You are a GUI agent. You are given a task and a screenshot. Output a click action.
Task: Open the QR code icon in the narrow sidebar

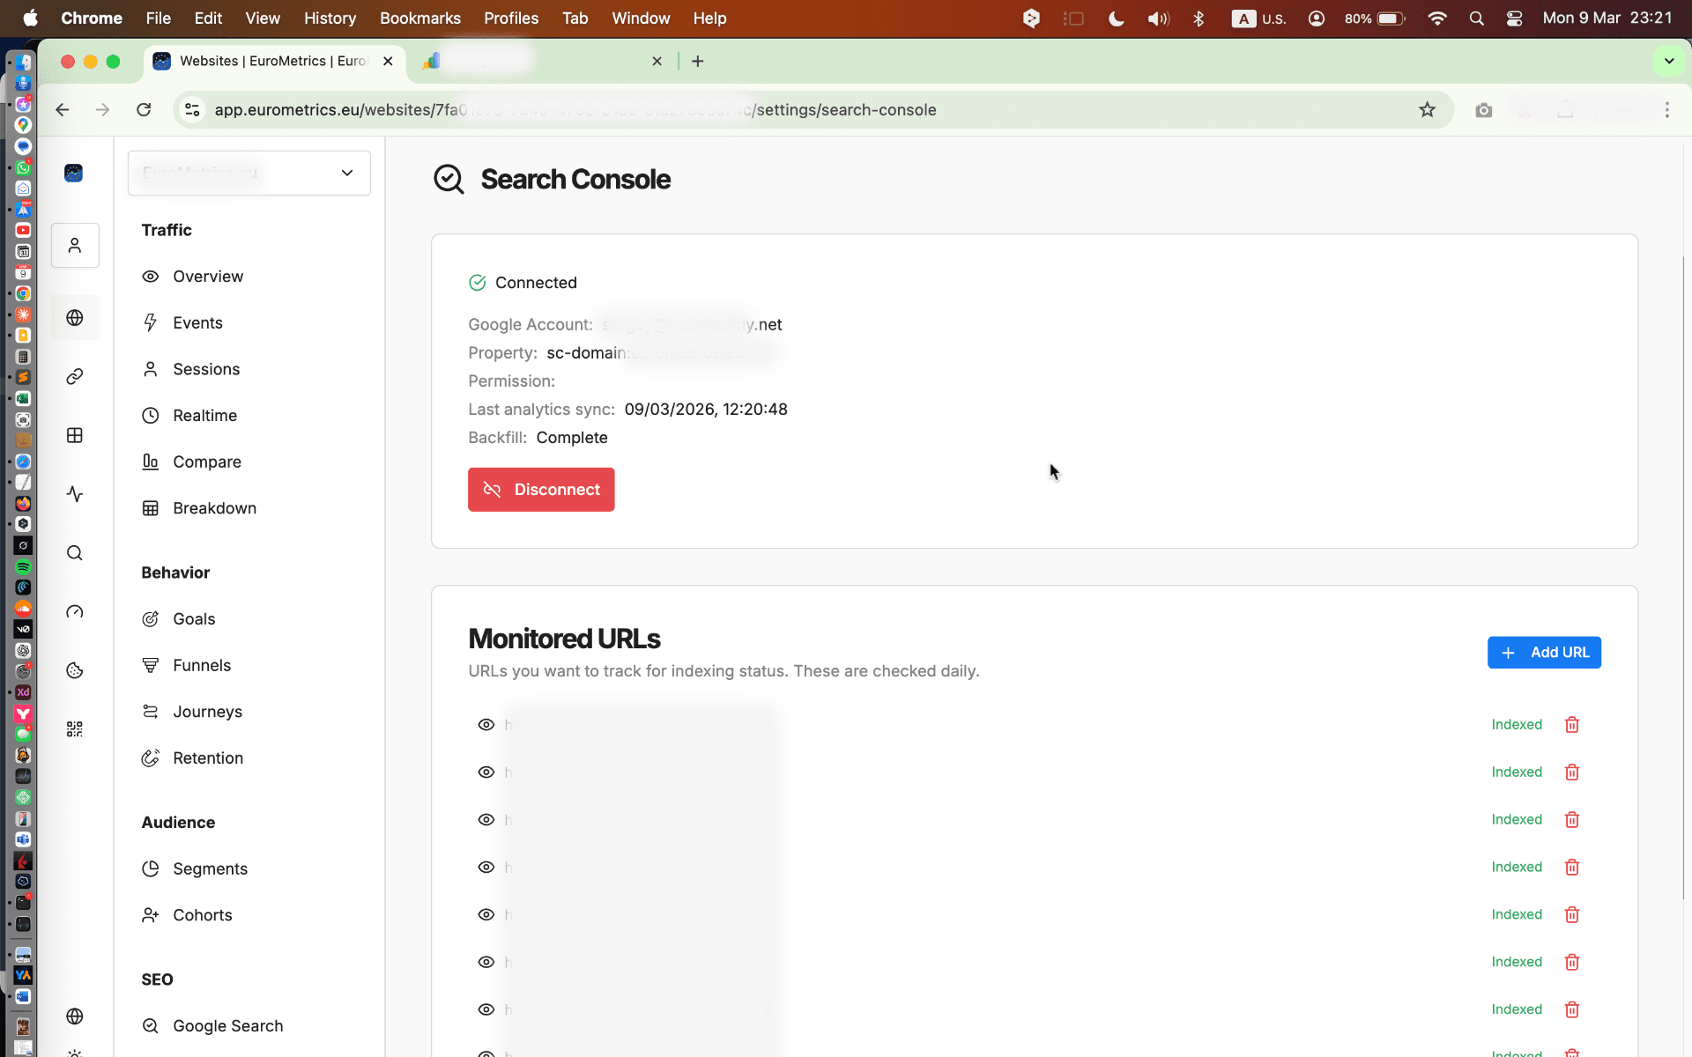75,729
